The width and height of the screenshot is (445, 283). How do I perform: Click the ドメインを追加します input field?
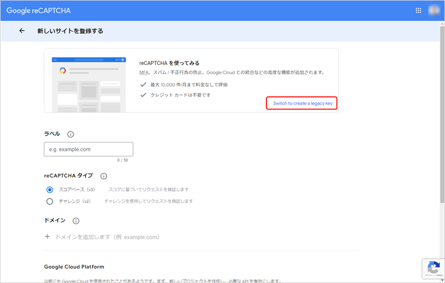click(x=107, y=237)
